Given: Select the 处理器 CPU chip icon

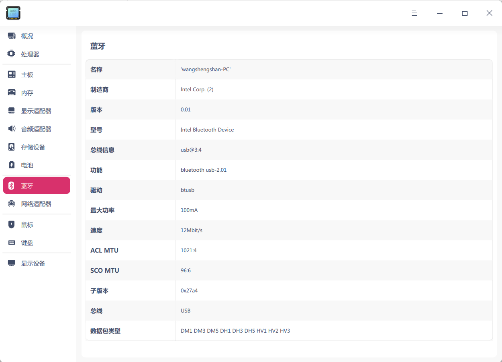Looking at the screenshot, I should (x=11, y=53).
